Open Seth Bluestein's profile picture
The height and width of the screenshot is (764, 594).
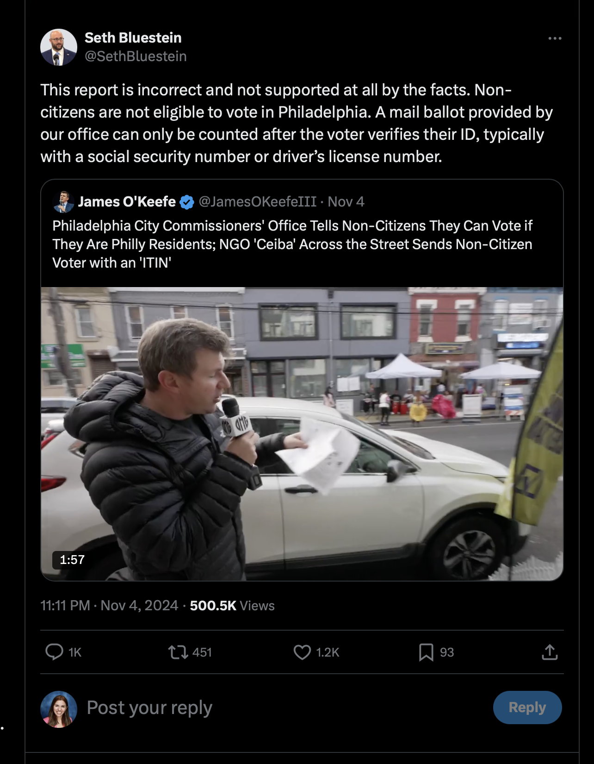(x=59, y=47)
